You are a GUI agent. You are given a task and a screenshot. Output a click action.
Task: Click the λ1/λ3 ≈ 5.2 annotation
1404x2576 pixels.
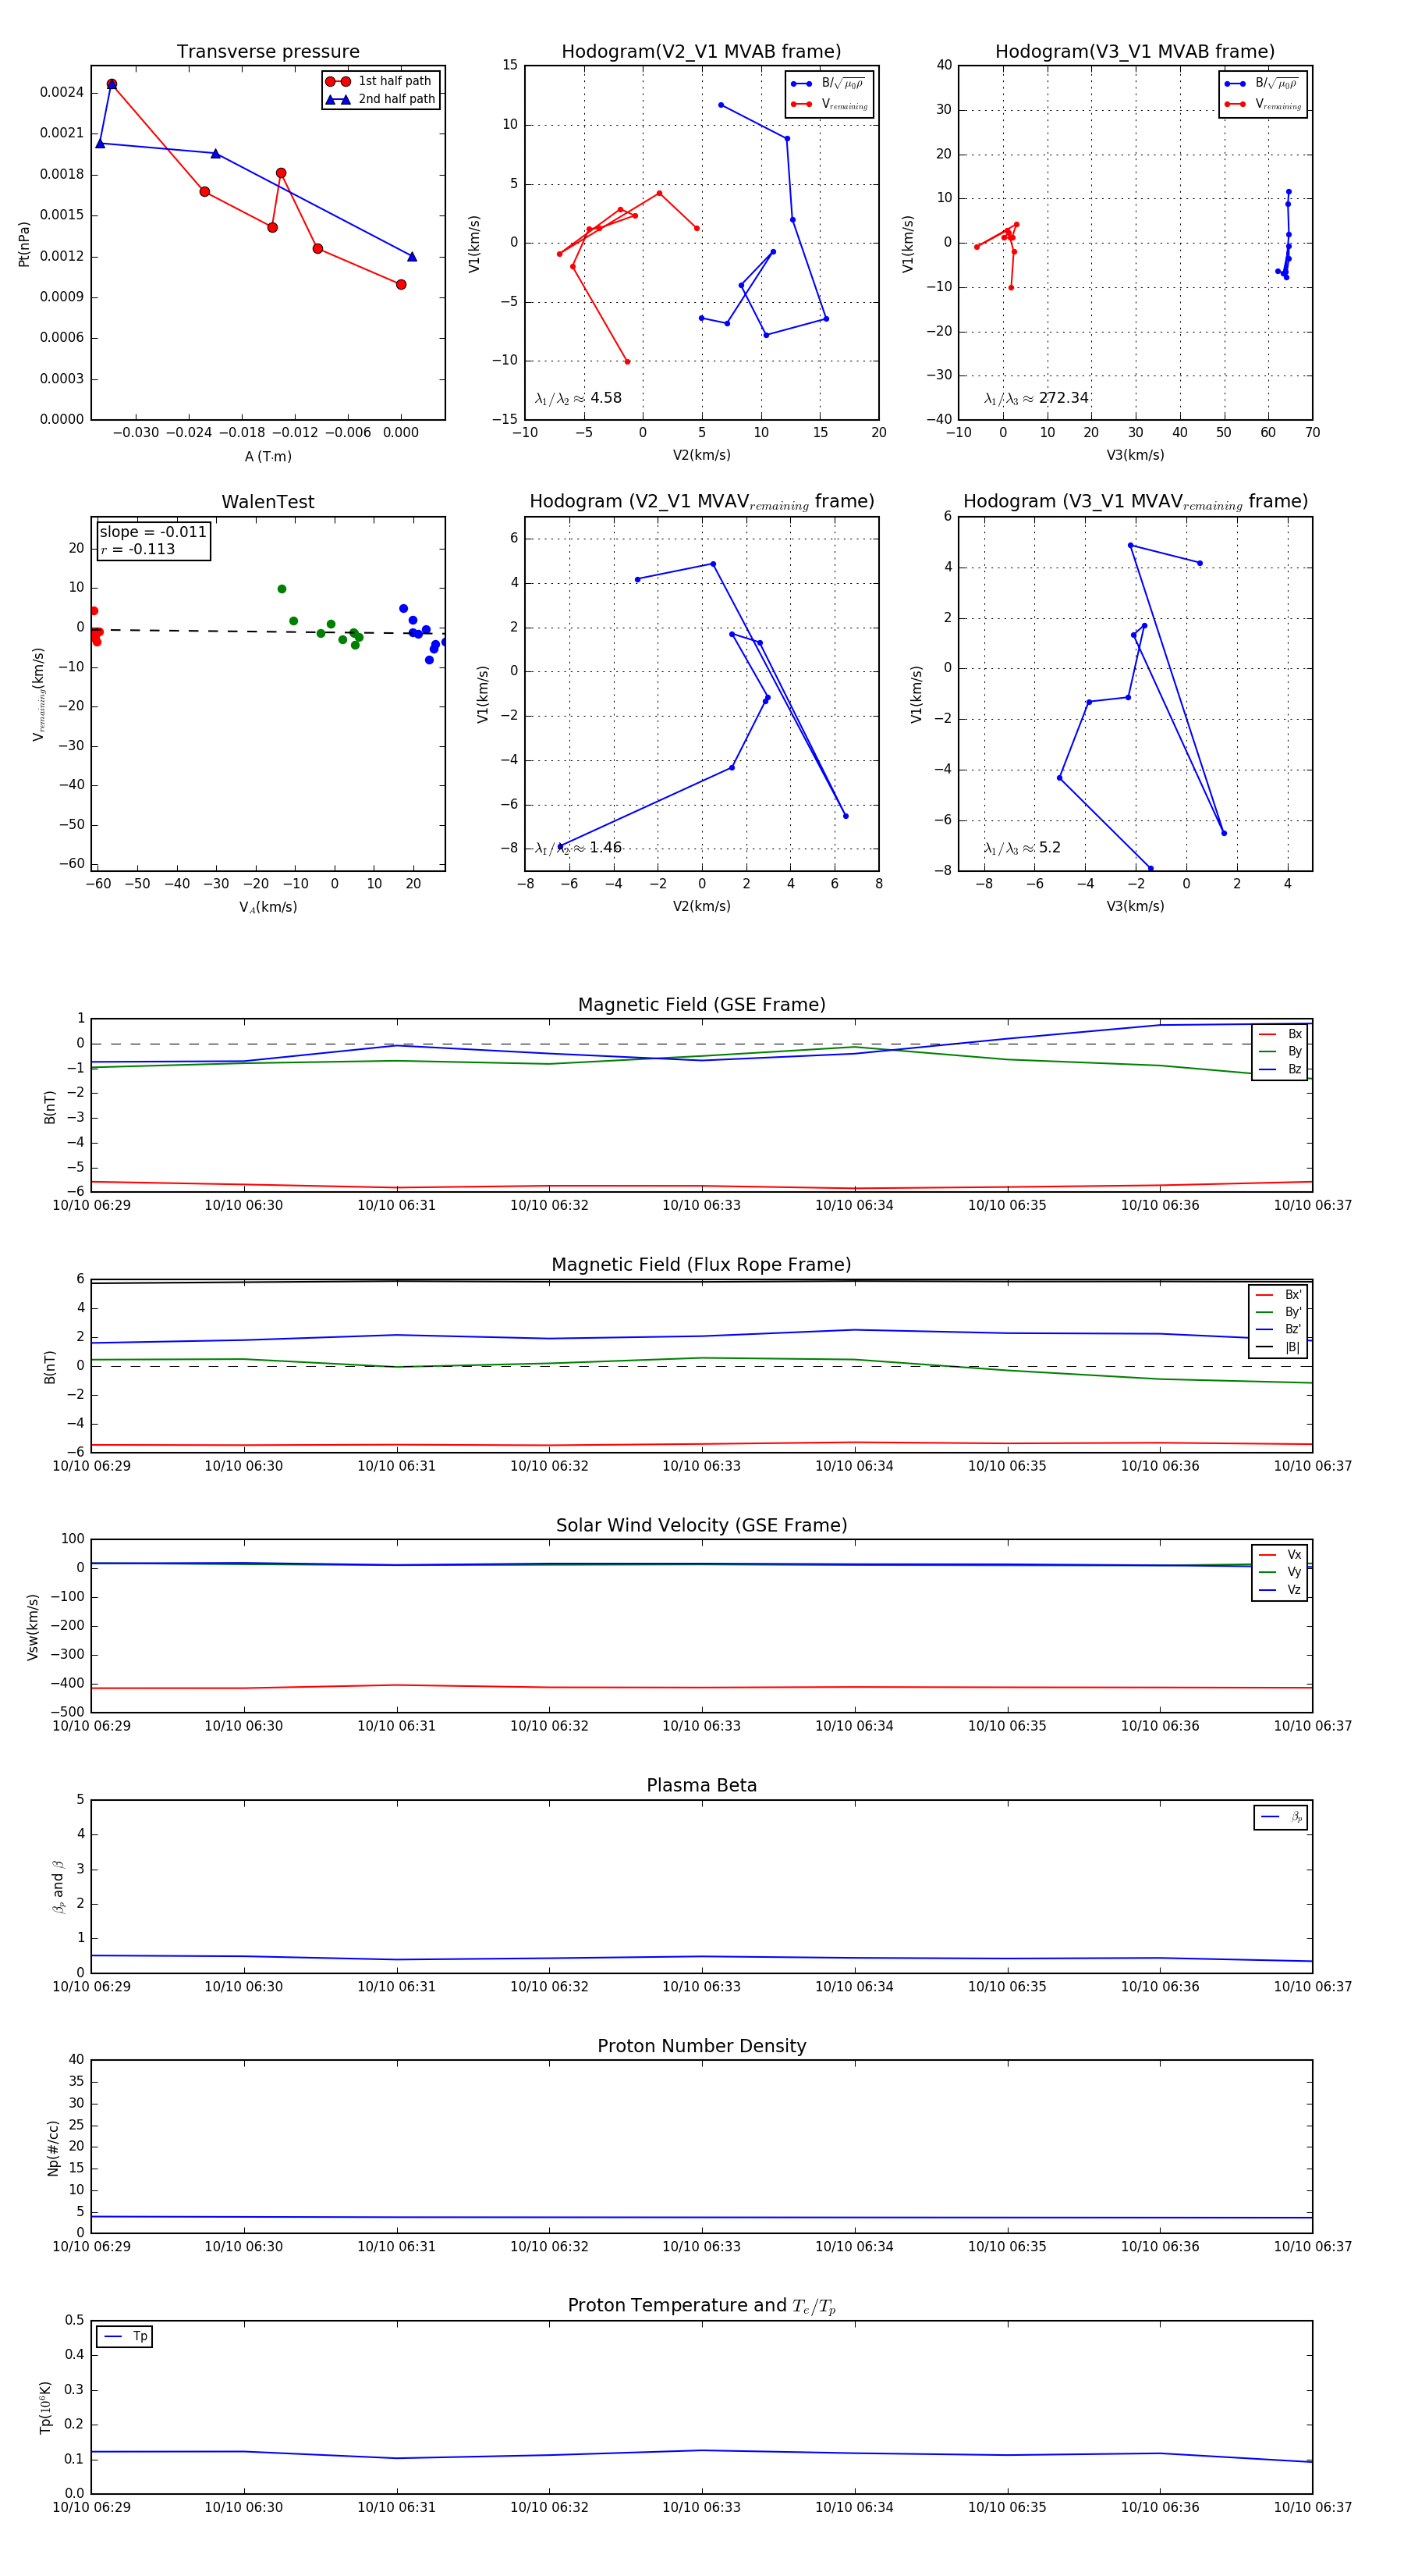(x=1021, y=848)
